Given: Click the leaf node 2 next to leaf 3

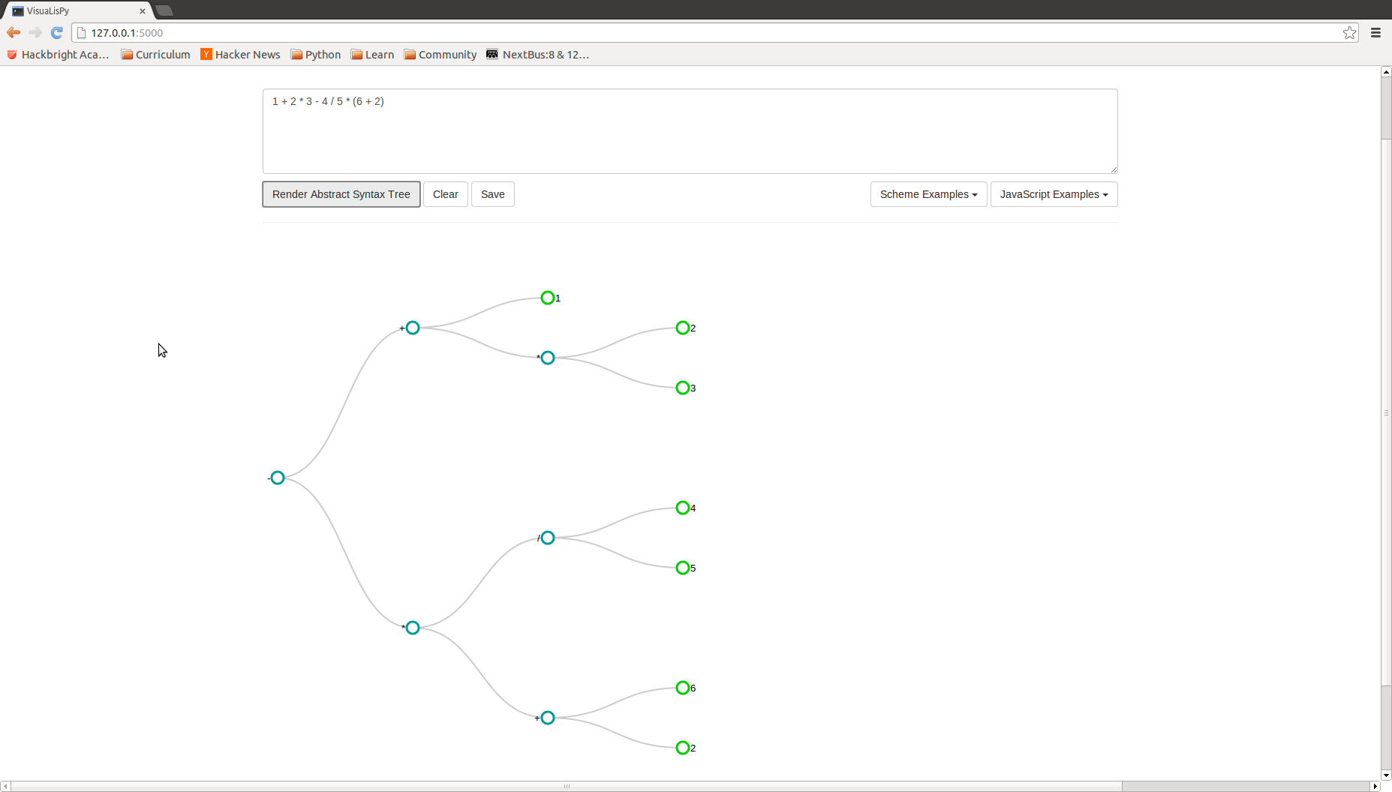Looking at the screenshot, I should click(683, 328).
